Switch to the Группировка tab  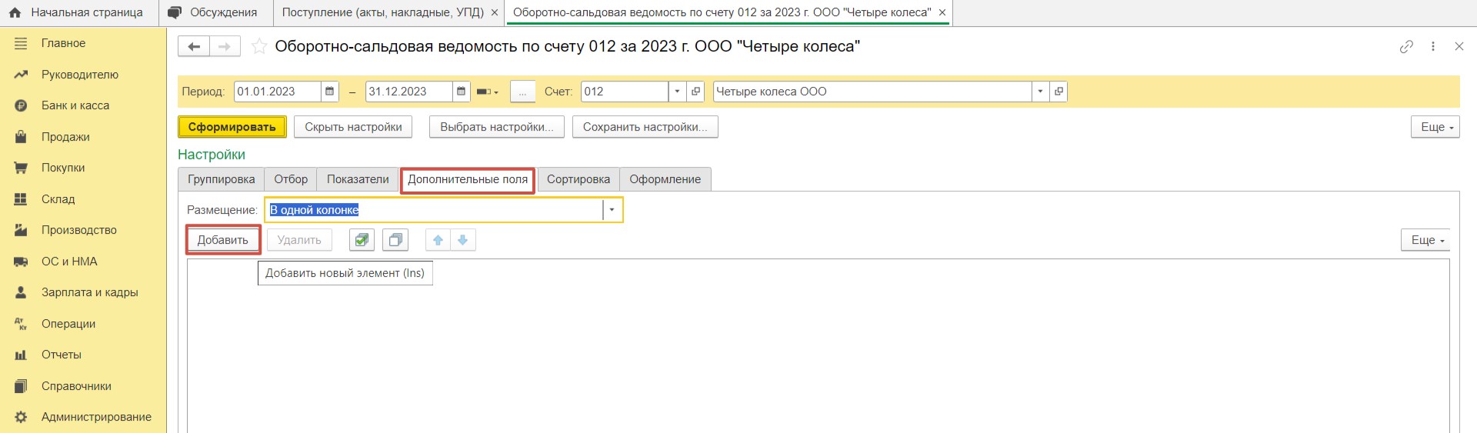point(222,179)
